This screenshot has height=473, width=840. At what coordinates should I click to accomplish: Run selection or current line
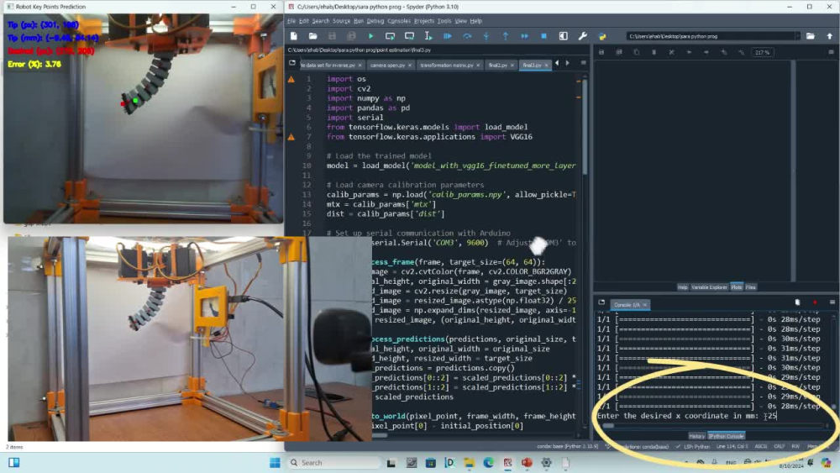click(428, 36)
